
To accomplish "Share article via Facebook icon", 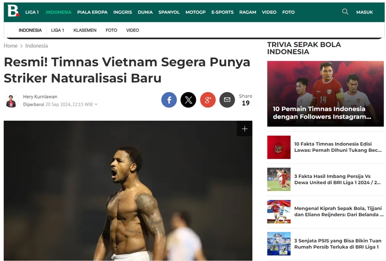I will click(169, 100).
